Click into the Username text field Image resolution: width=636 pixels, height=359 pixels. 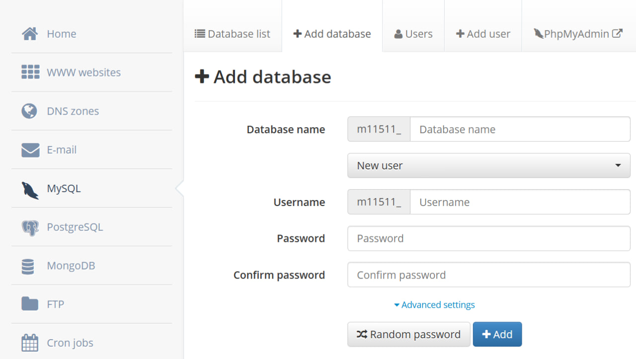click(520, 202)
